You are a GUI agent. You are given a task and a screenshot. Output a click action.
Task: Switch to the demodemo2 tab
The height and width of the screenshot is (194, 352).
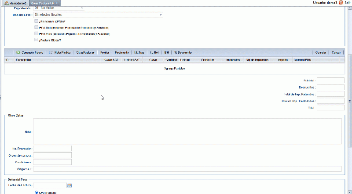click(x=15, y=4)
